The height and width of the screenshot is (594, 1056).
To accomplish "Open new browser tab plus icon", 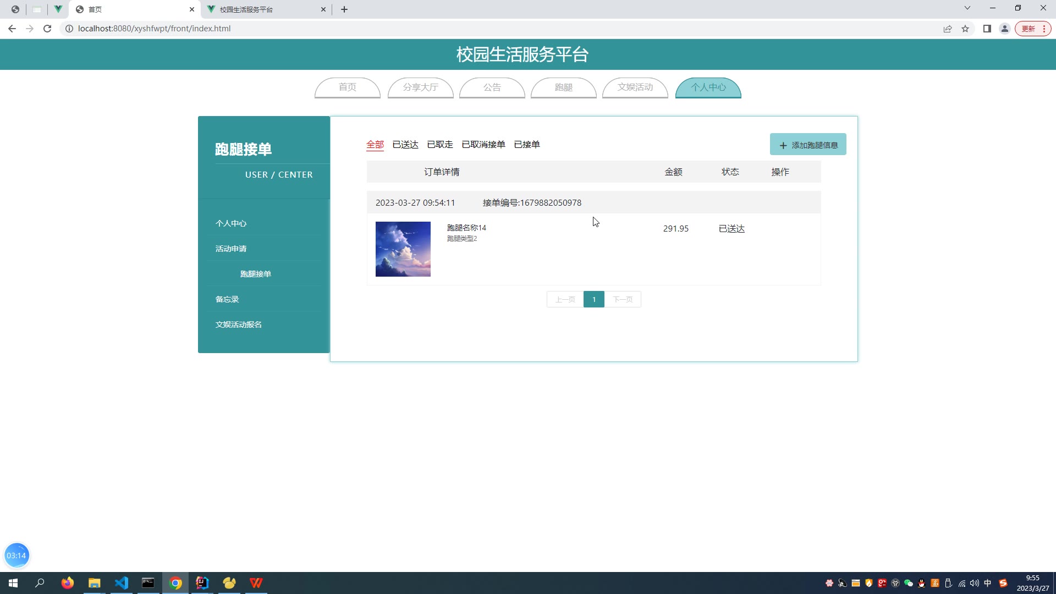I will click(x=344, y=9).
